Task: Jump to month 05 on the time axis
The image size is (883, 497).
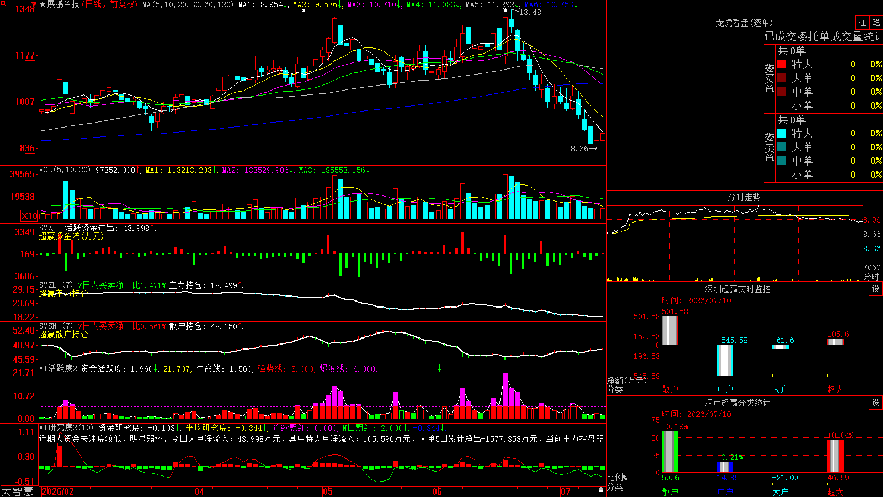Action: [328, 491]
